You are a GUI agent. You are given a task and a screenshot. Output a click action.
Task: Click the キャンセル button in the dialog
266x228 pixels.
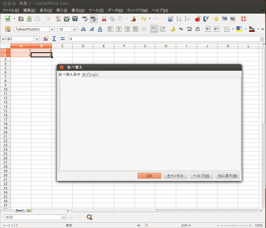click(x=175, y=176)
